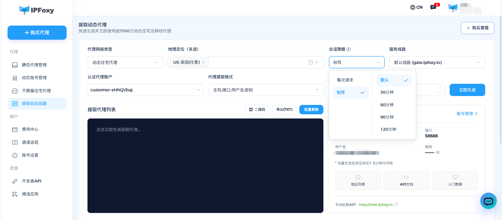The width and height of the screenshot is (502, 220).
Task: Open the customer-eHhQVbaj account dropdown
Action: point(145,90)
